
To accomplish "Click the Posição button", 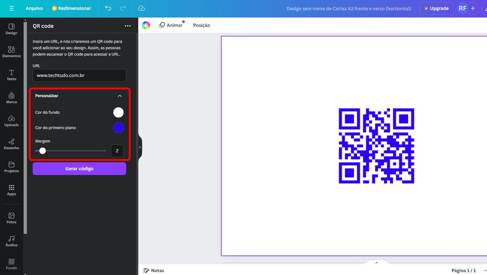I will (202, 25).
